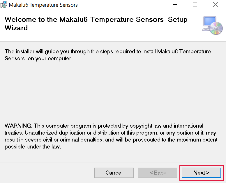
Task: Click the separator line above the footer buttons
Action: (x=113, y=162)
